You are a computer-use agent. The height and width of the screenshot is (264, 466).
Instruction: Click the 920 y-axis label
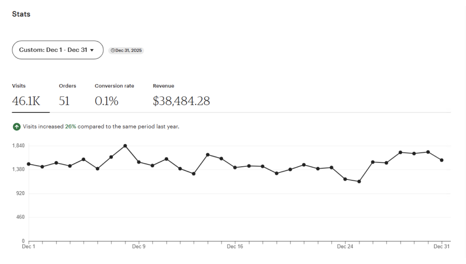[x=19, y=194]
